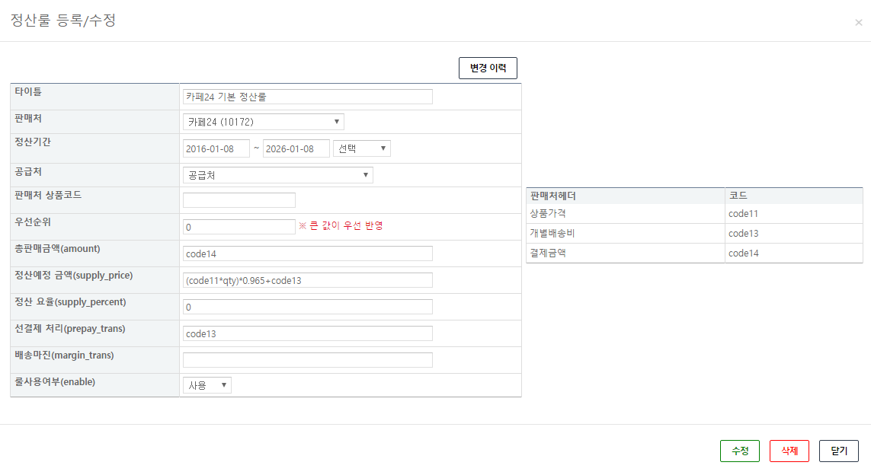Click the empty 배송마진(margin_trans) field

pyautogui.click(x=307, y=360)
